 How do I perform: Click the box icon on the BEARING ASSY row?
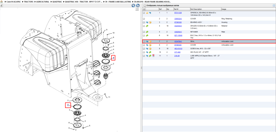click(x=150, y=22)
